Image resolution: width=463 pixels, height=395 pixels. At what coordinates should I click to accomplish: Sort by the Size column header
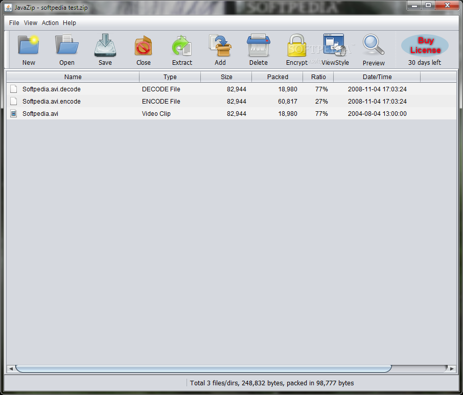pos(226,77)
